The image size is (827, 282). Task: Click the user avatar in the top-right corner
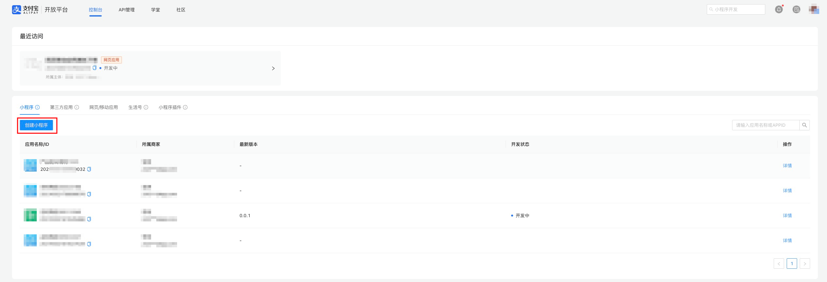(814, 9)
